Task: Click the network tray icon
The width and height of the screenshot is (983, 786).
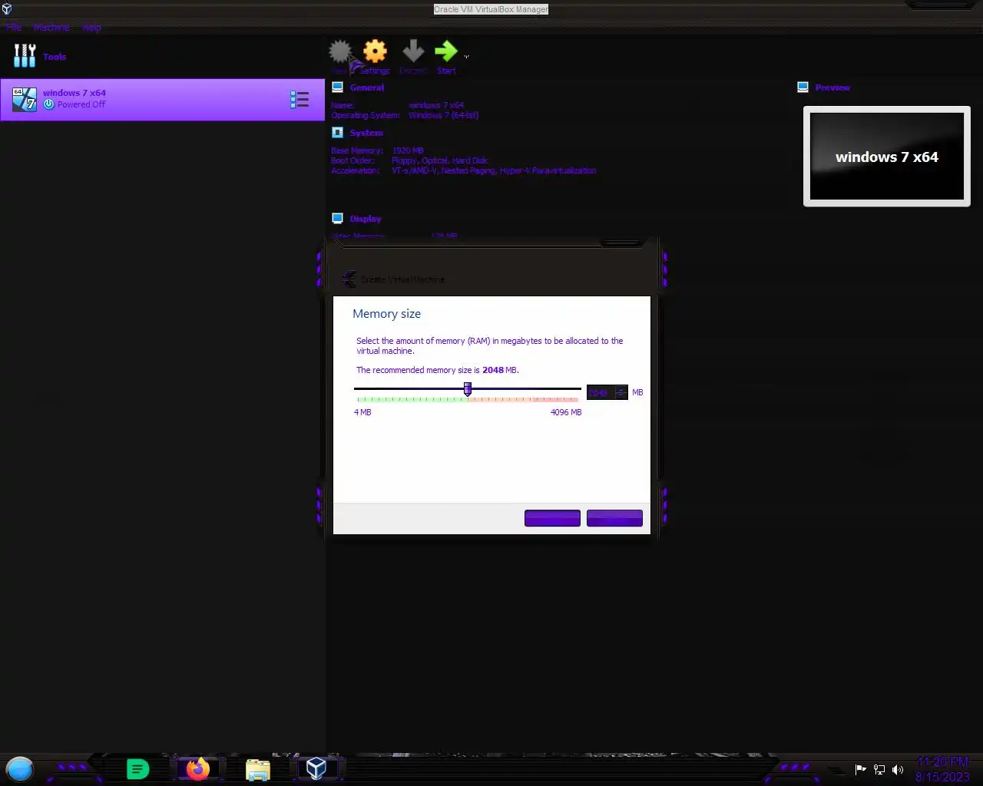Action: coord(879,769)
